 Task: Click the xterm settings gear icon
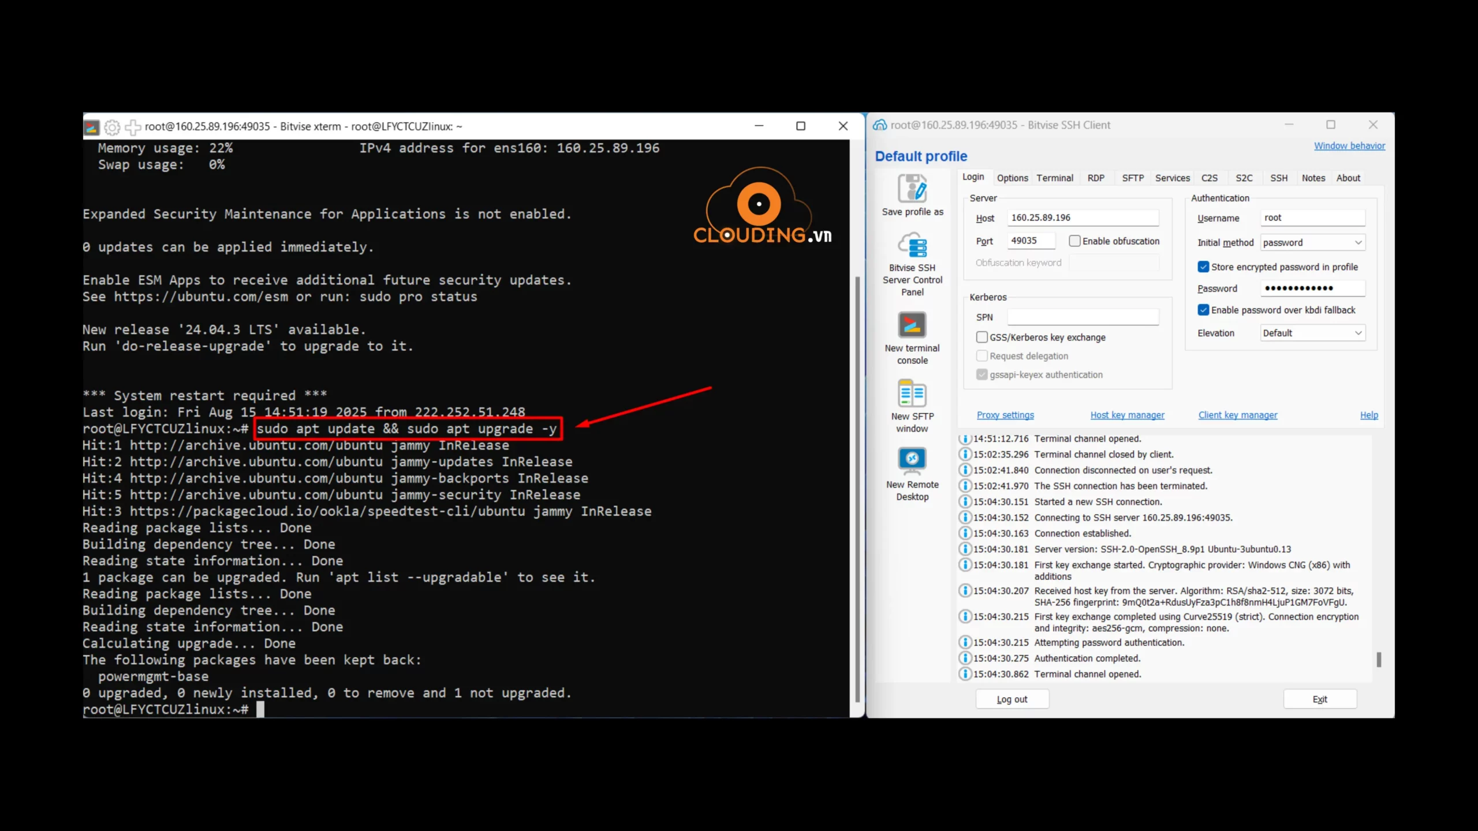(112, 126)
